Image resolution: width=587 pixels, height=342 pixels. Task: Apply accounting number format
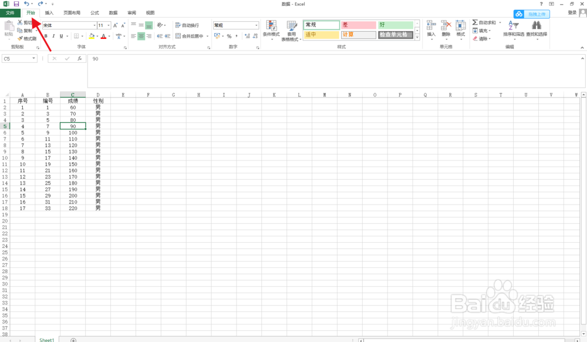217,36
